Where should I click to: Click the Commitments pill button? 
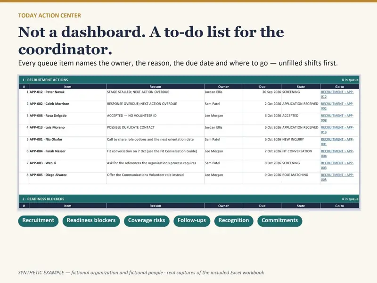point(279,221)
